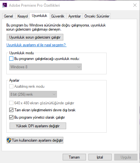Toggle 640 x 480 ekran çözünürlüğü checkbox
Screen dimensions: 140x163
(11, 103)
